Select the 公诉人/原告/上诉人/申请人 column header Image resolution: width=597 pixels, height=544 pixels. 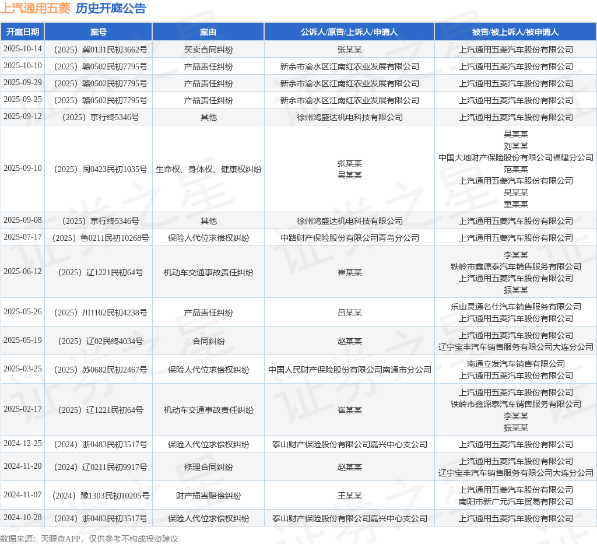(x=349, y=32)
